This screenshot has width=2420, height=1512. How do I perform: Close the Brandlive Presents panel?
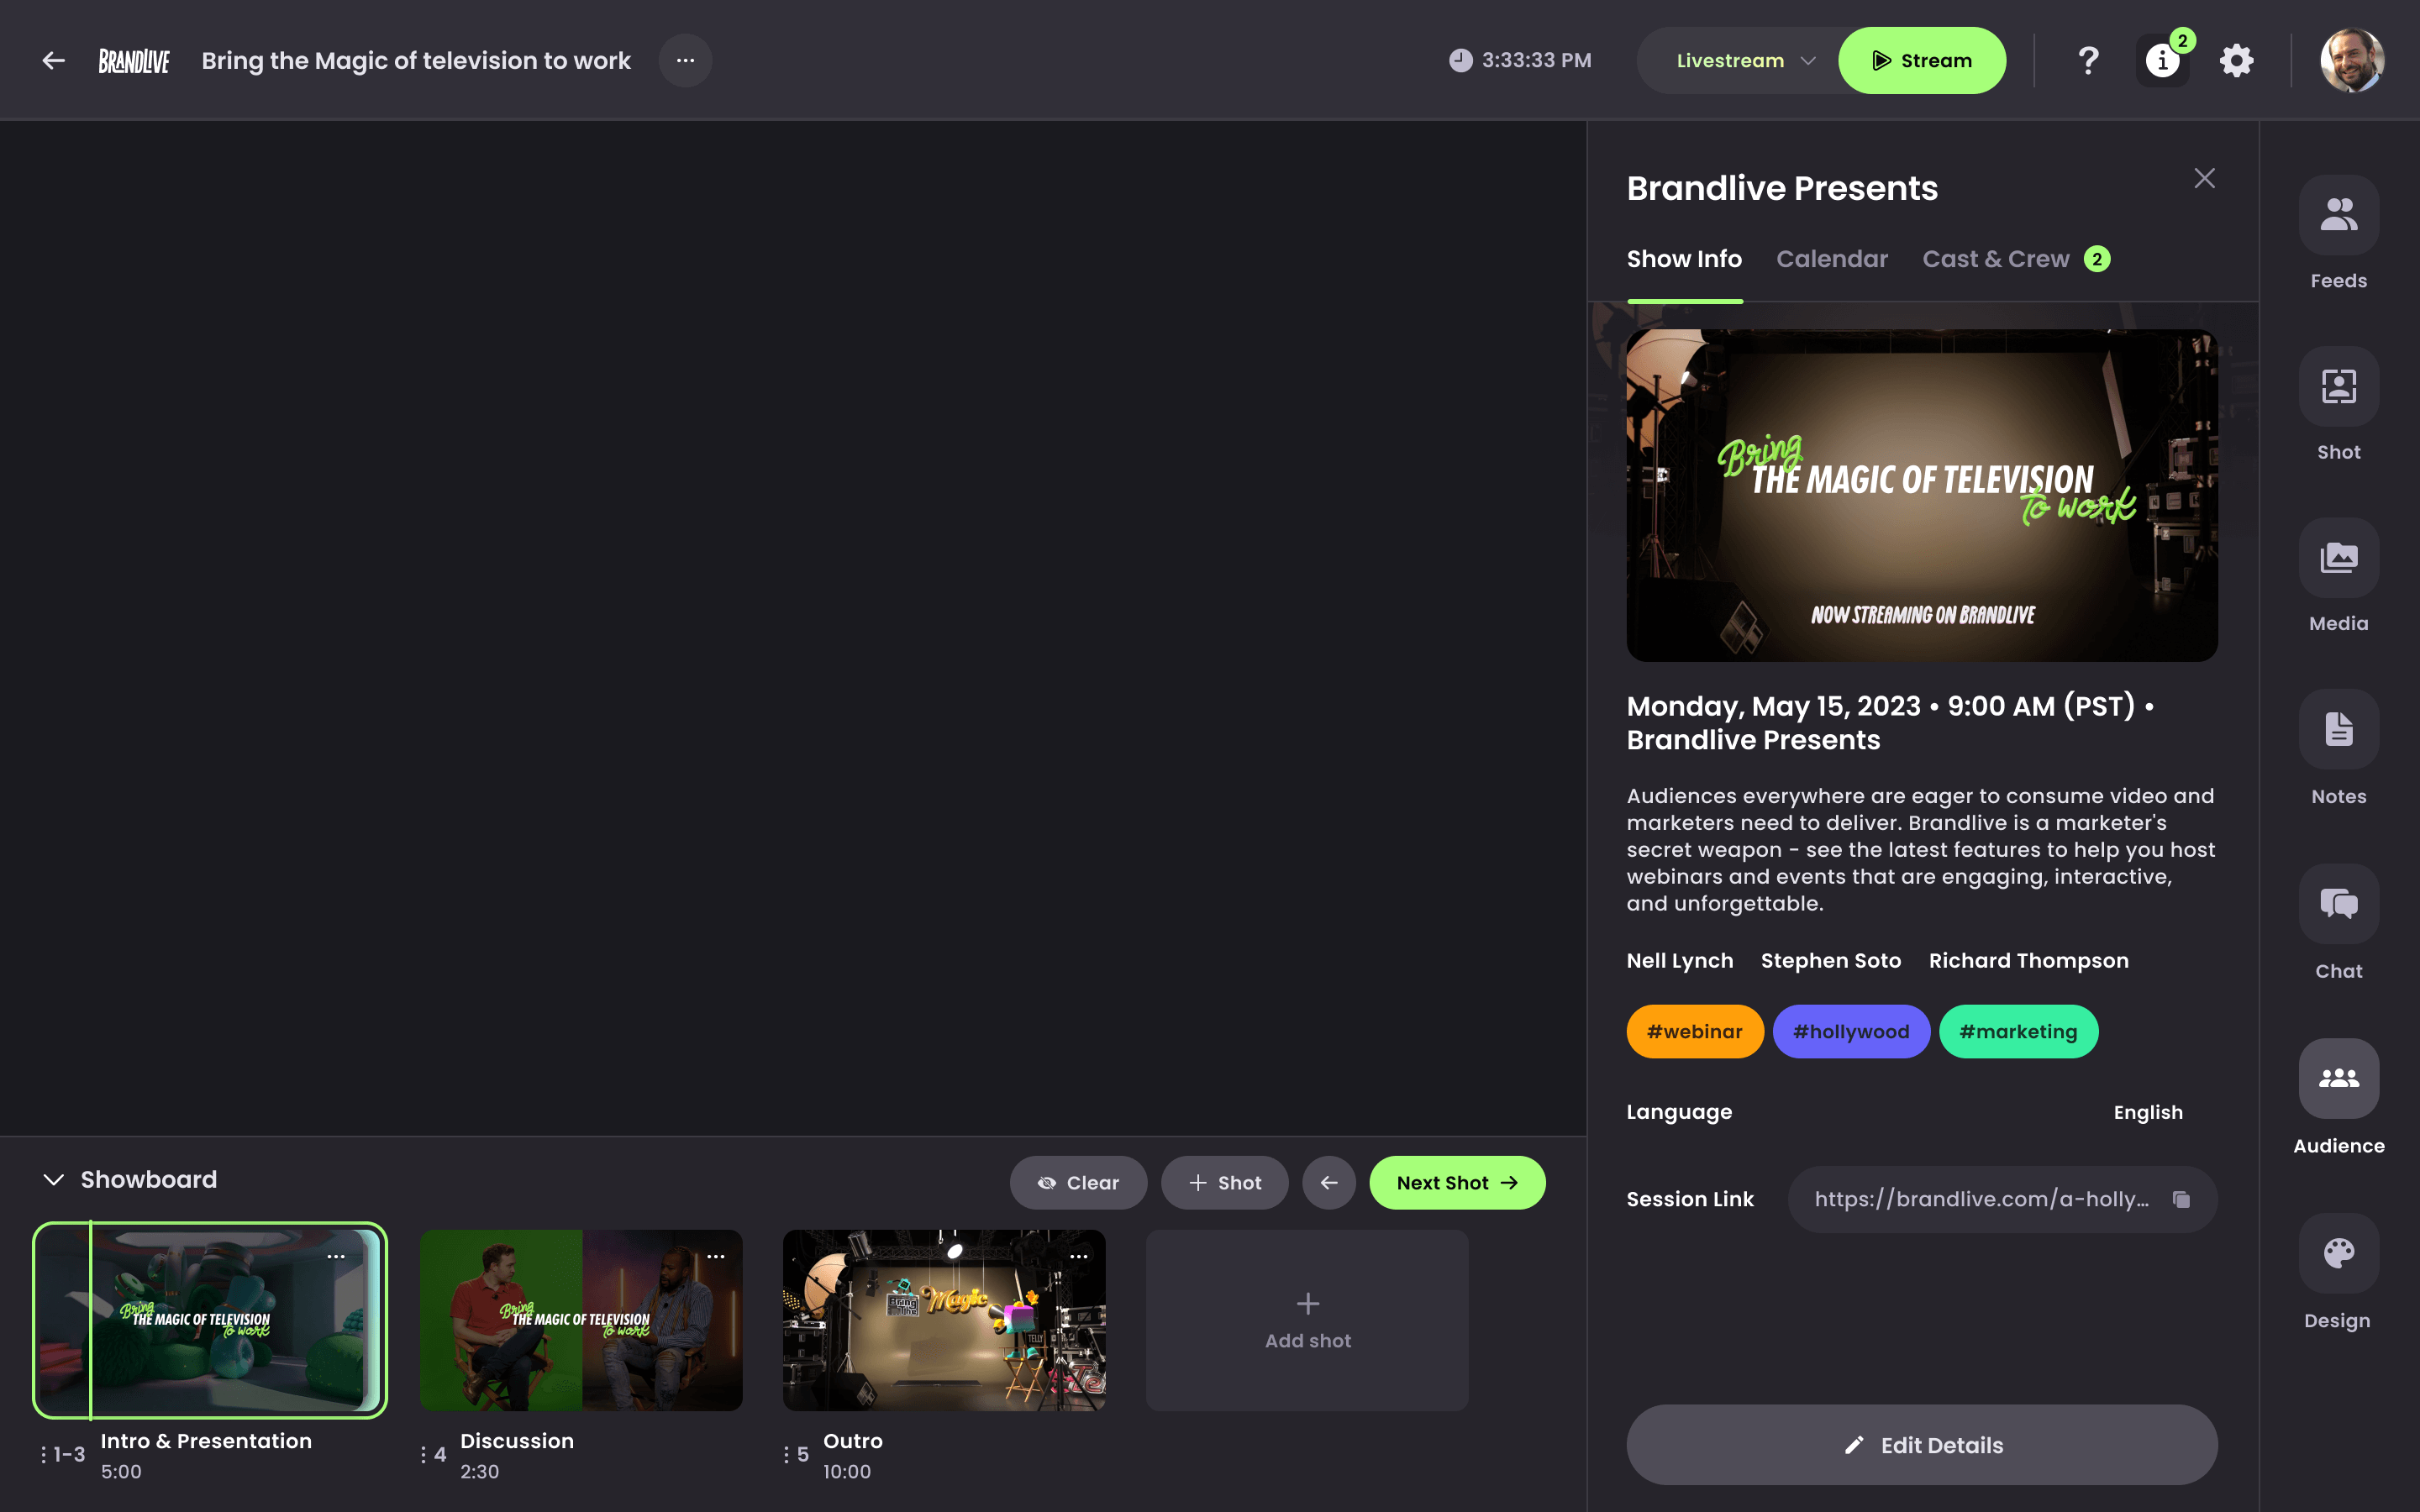[2204, 178]
